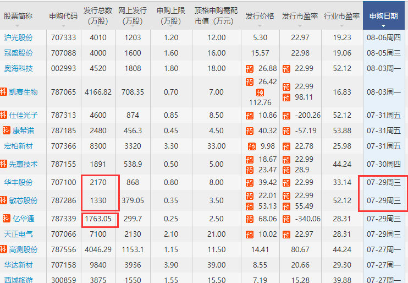Select the online issue value 708.35
The height and width of the screenshot is (283, 408).
point(133,92)
